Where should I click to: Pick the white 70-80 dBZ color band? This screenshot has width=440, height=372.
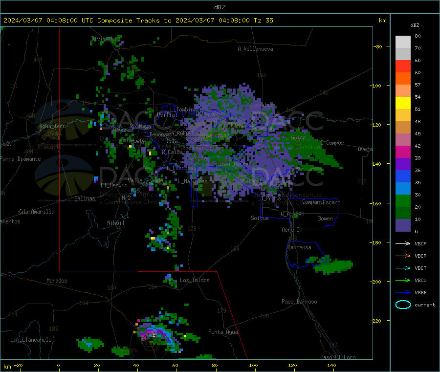403,42
